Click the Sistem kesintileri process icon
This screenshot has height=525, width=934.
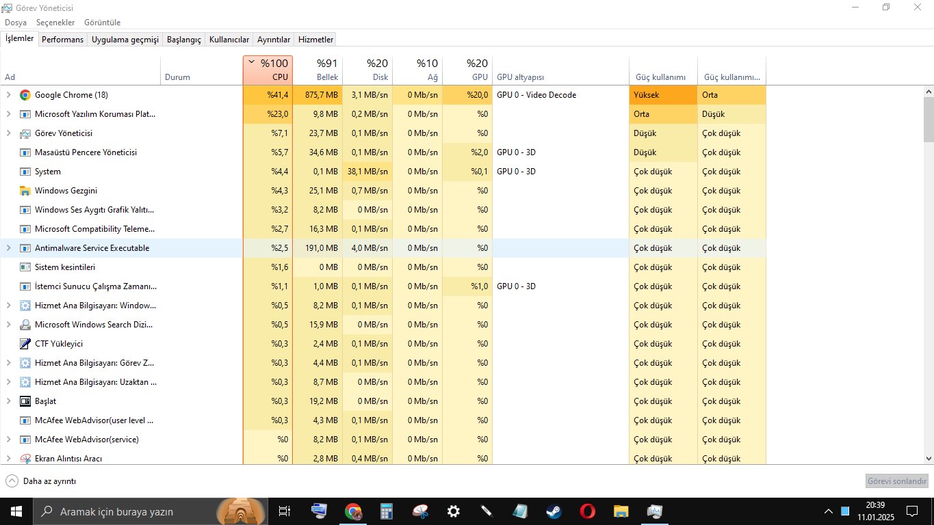(x=25, y=267)
